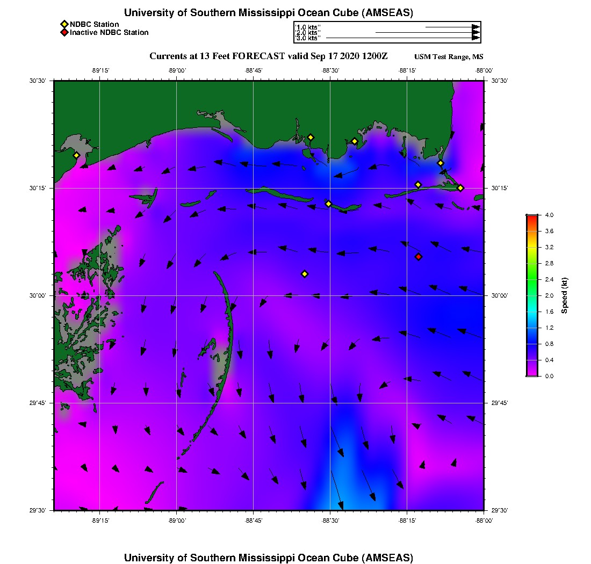Select the easternmost yellow station diamond on the map
Screen dimensions: 591x564
coord(460,187)
